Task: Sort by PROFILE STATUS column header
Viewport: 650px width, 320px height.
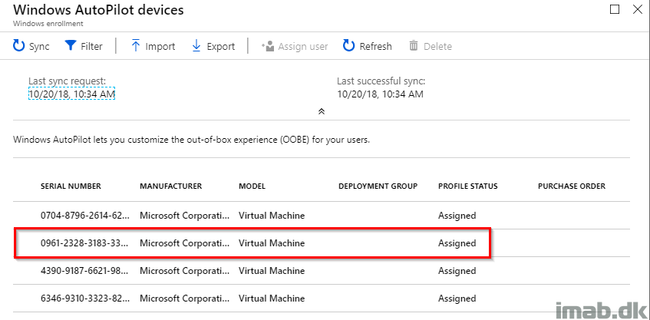Action: click(467, 186)
